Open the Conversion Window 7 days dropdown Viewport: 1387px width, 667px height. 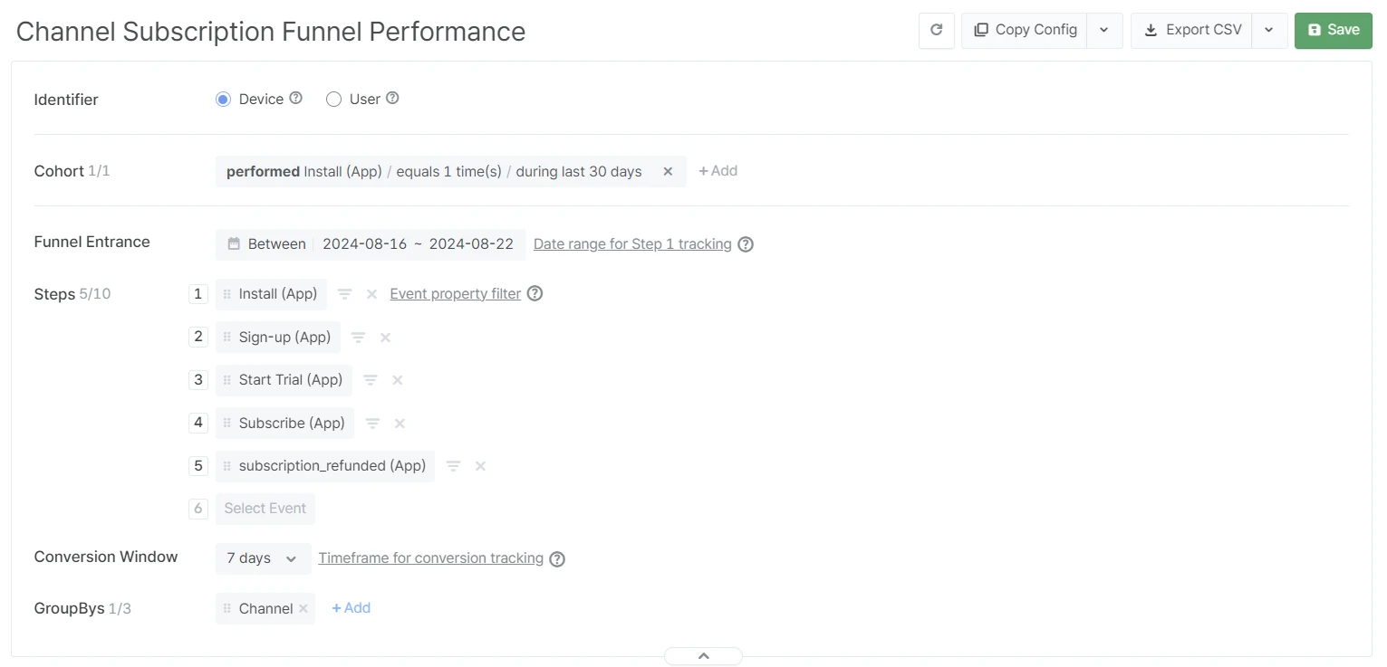pos(263,558)
